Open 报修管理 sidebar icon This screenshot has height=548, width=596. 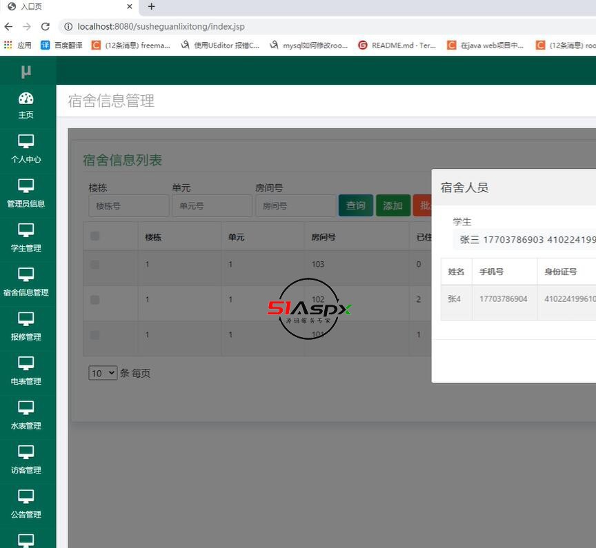26,320
